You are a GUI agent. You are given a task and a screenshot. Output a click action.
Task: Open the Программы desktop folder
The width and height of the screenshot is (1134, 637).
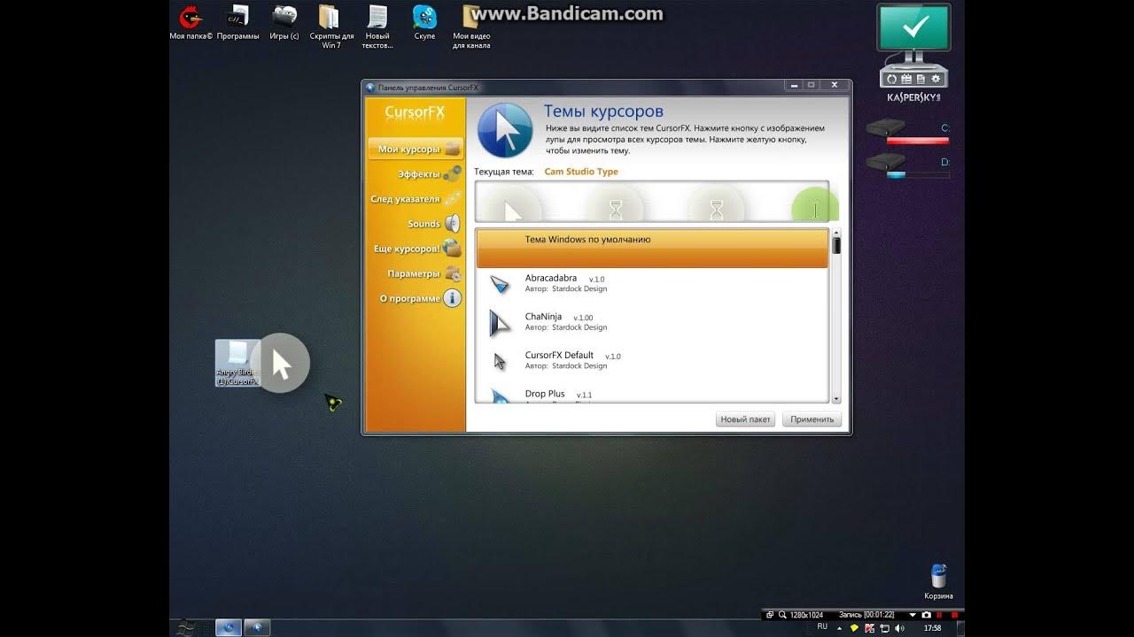click(x=237, y=23)
